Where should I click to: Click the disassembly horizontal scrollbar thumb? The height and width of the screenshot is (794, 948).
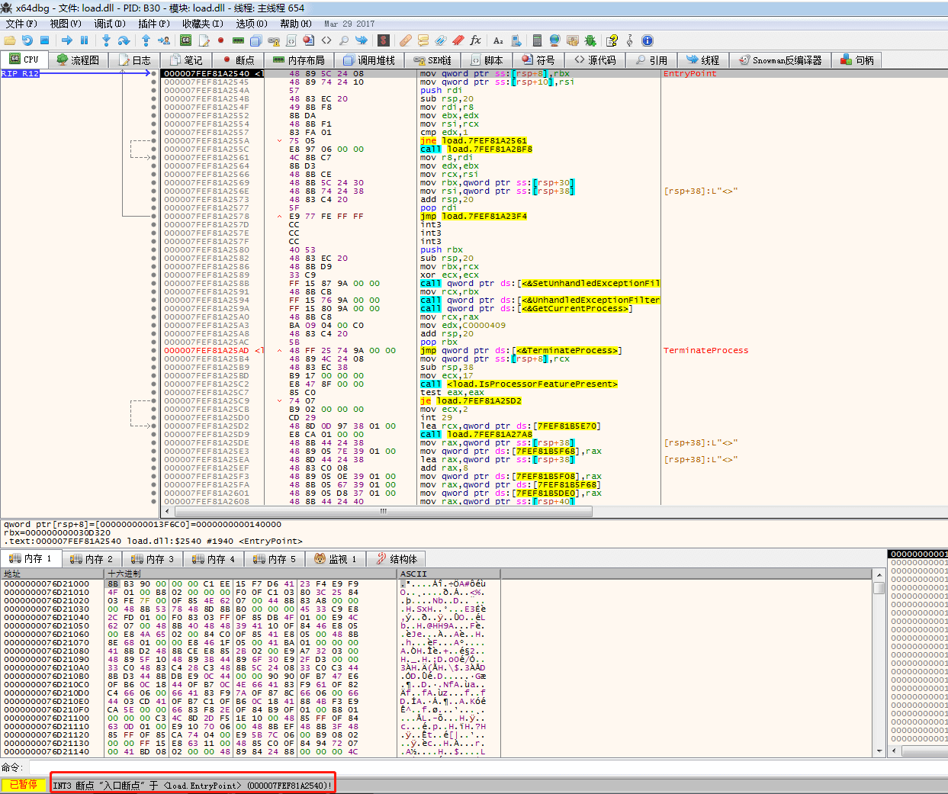[x=384, y=512]
